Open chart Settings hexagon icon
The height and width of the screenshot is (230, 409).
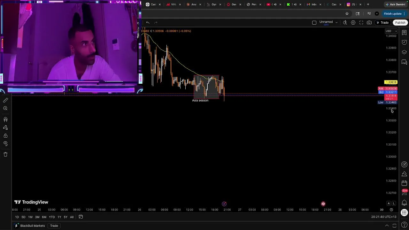pyautogui.click(x=353, y=22)
